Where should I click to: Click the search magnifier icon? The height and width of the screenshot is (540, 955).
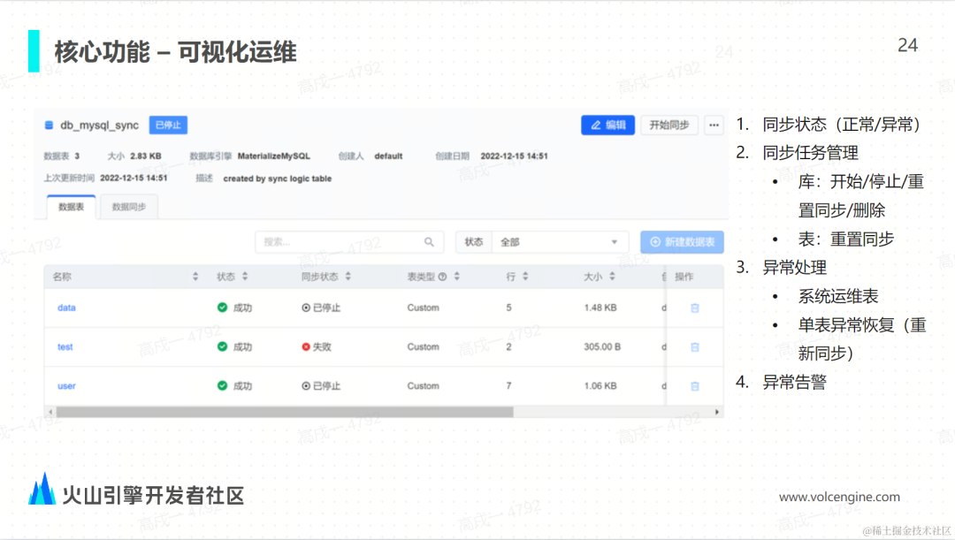429,241
